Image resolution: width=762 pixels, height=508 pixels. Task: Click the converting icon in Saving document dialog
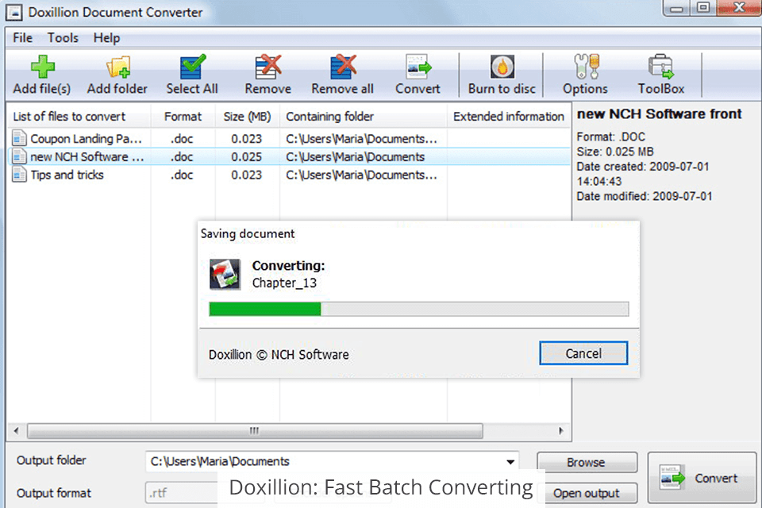(x=225, y=274)
